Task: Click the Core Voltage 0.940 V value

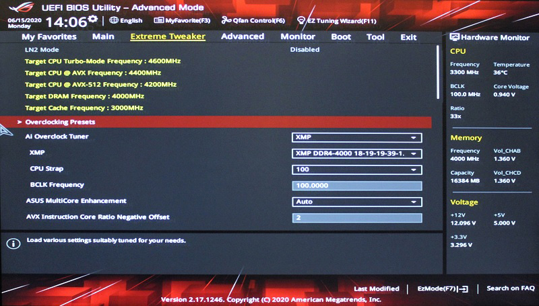Action: (x=504, y=95)
